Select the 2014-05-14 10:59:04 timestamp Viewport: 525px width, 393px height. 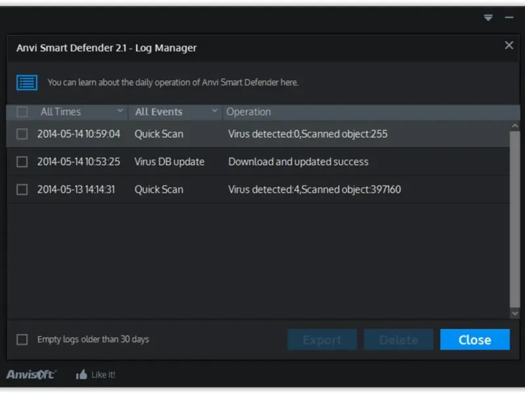79,134
